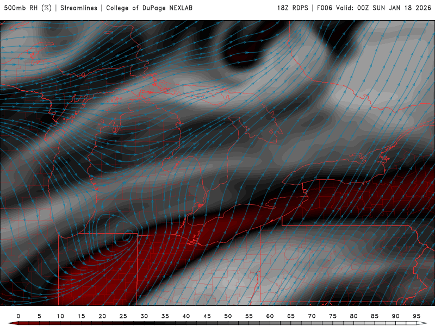Screen dimensions: 435x326
Task: Click the "0" color scale label
Action: [18, 316]
